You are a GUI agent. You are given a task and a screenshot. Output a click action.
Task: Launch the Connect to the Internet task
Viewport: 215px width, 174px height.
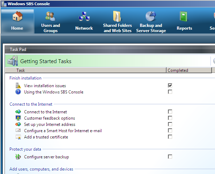(45, 112)
